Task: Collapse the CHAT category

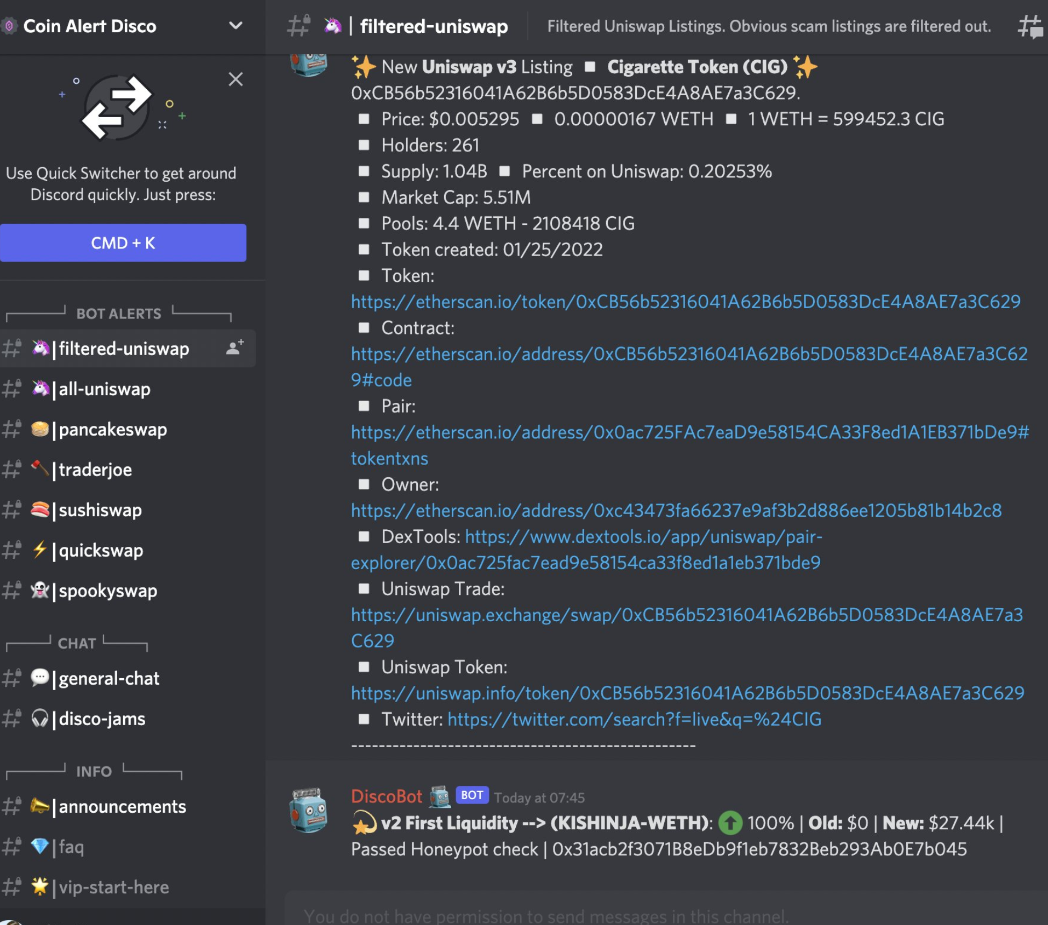Action: click(x=77, y=643)
